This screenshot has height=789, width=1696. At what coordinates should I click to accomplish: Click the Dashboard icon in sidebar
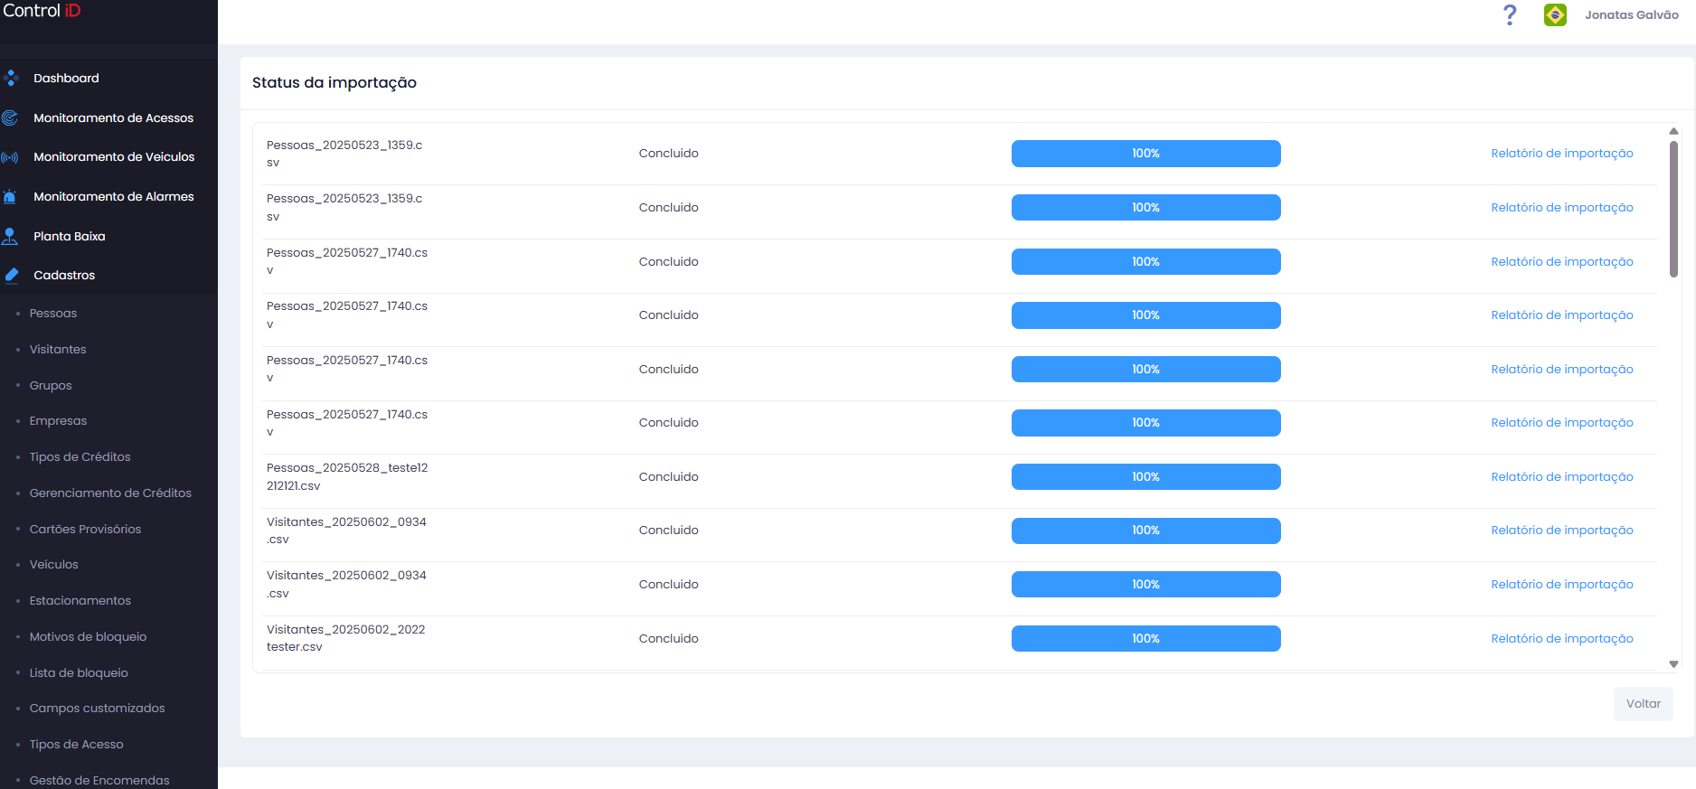[x=11, y=79]
